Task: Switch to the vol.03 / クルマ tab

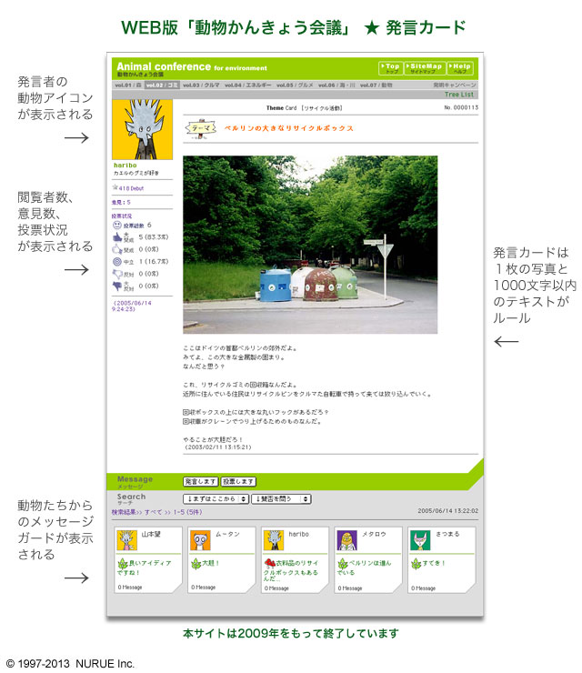Action: click(201, 85)
